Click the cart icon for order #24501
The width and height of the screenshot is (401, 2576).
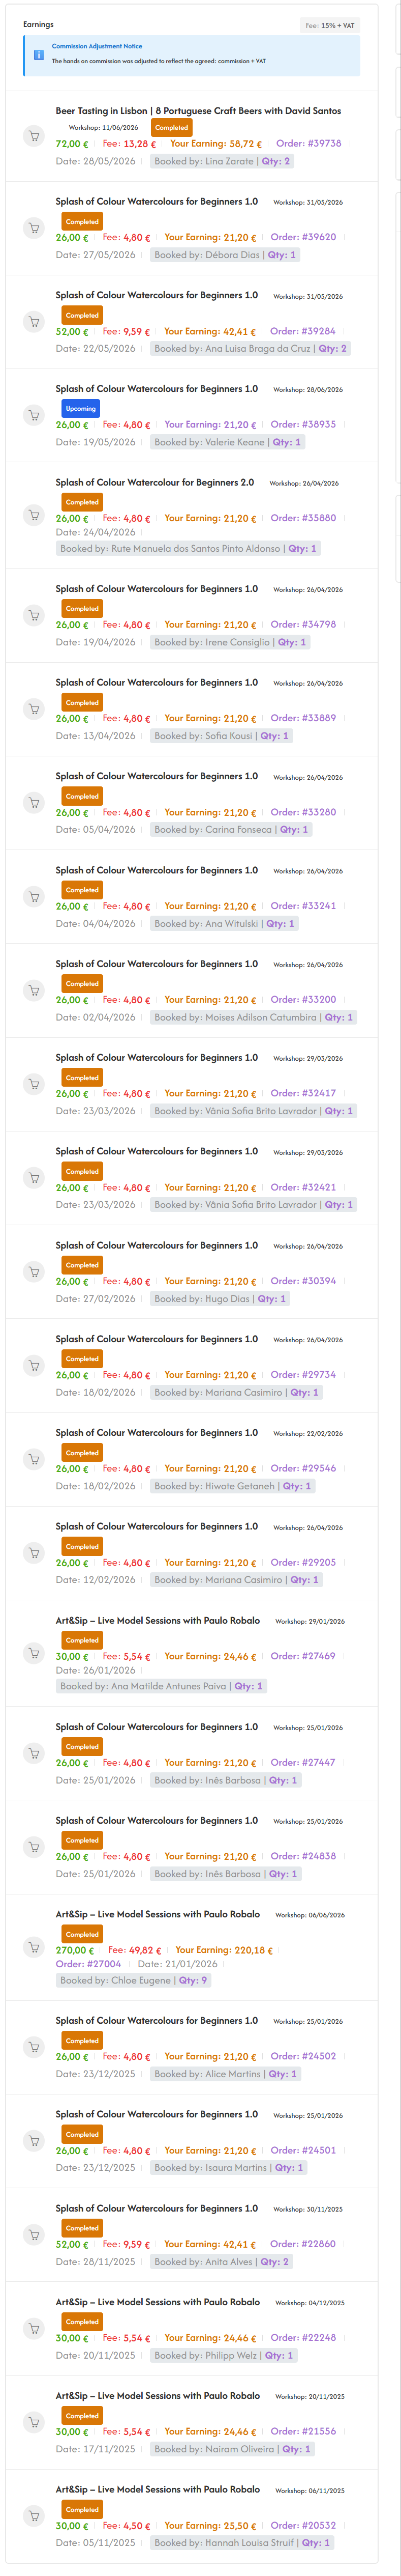(x=34, y=2141)
